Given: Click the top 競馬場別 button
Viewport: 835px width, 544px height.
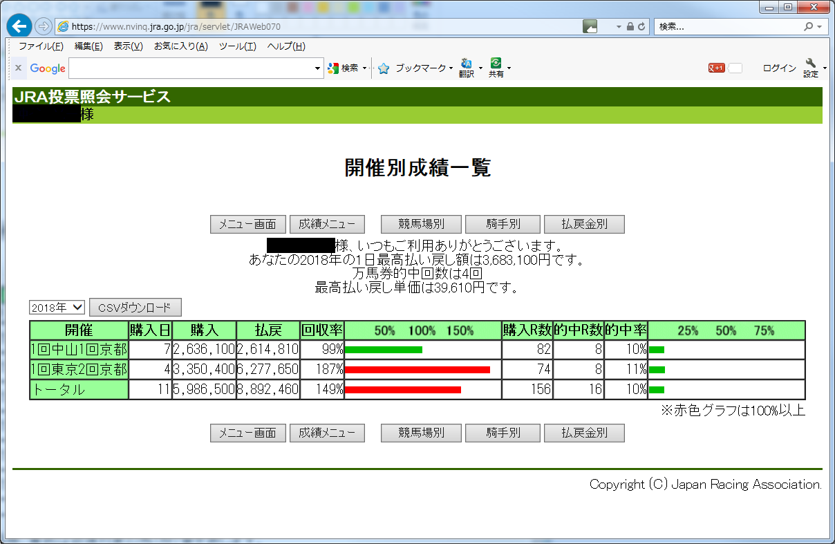Looking at the screenshot, I should tap(421, 224).
